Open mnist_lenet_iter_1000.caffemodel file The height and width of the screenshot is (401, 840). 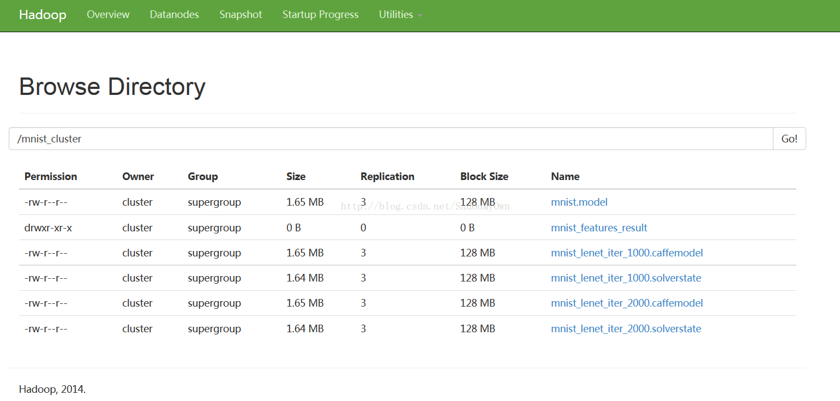(x=627, y=253)
